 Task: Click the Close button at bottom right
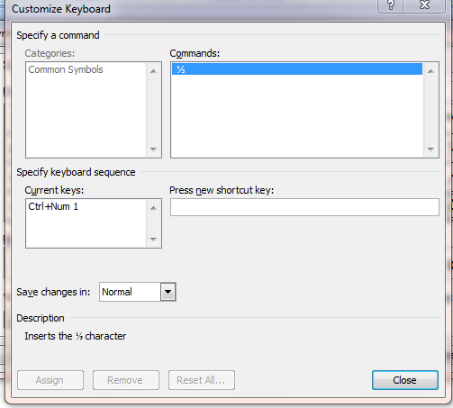pyautogui.click(x=405, y=380)
